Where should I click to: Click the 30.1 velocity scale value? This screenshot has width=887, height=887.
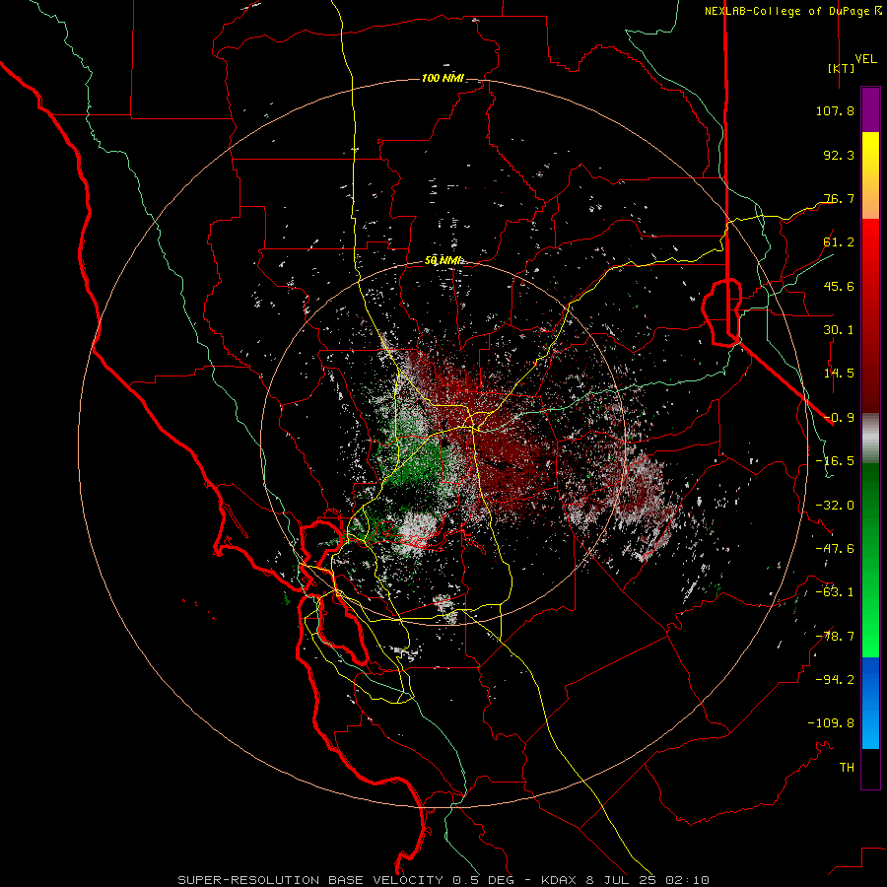click(x=839, y=330)
